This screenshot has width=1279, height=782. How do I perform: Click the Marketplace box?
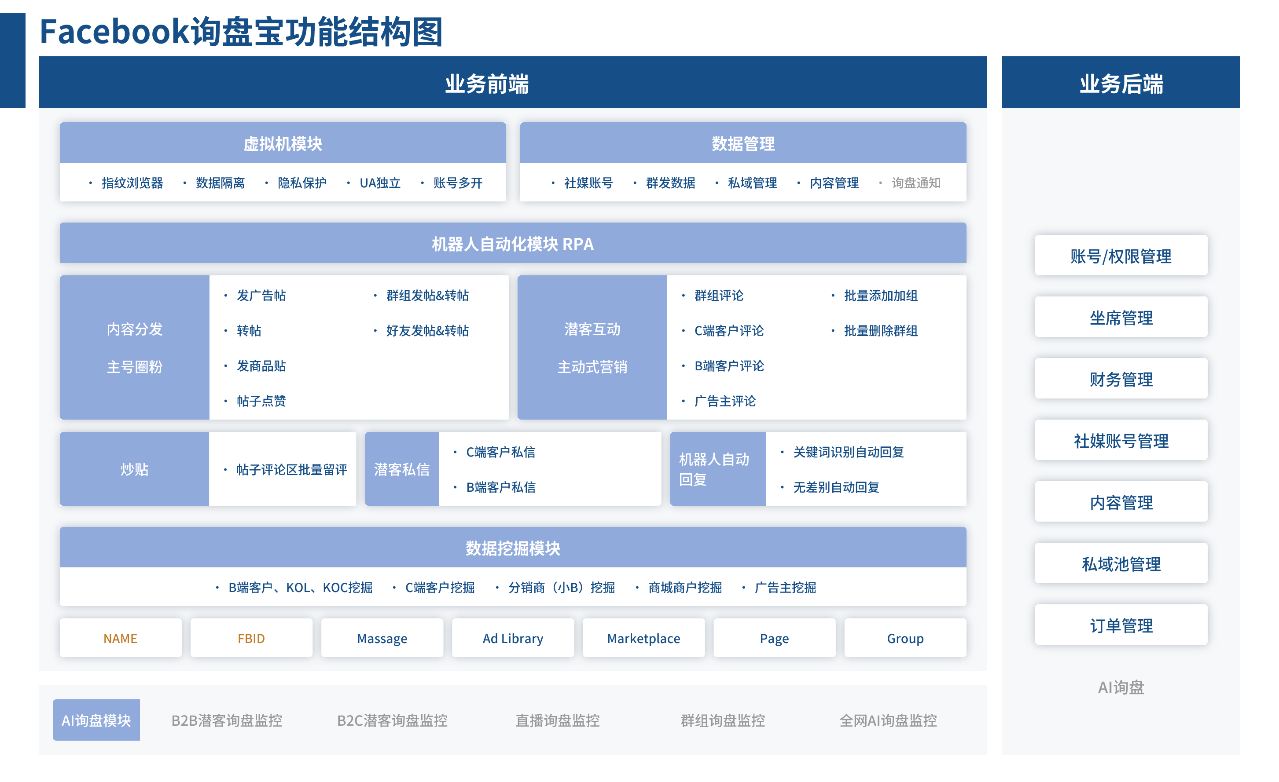(643, 638)
